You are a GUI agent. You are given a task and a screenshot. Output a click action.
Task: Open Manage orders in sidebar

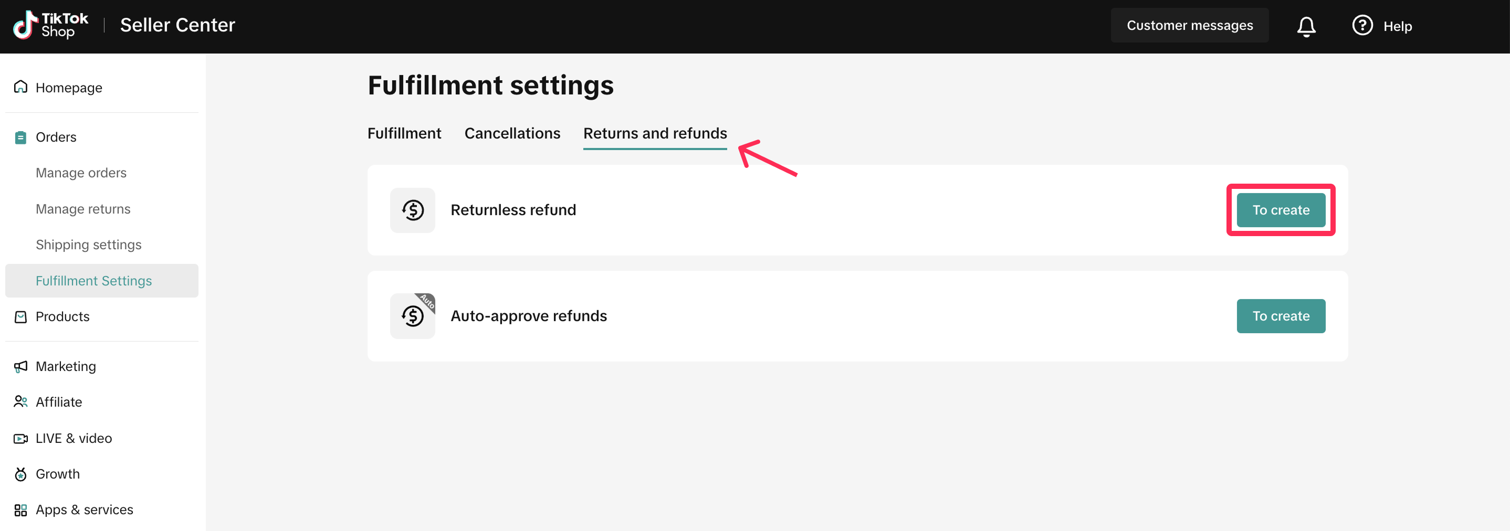(x=81, y=173)
